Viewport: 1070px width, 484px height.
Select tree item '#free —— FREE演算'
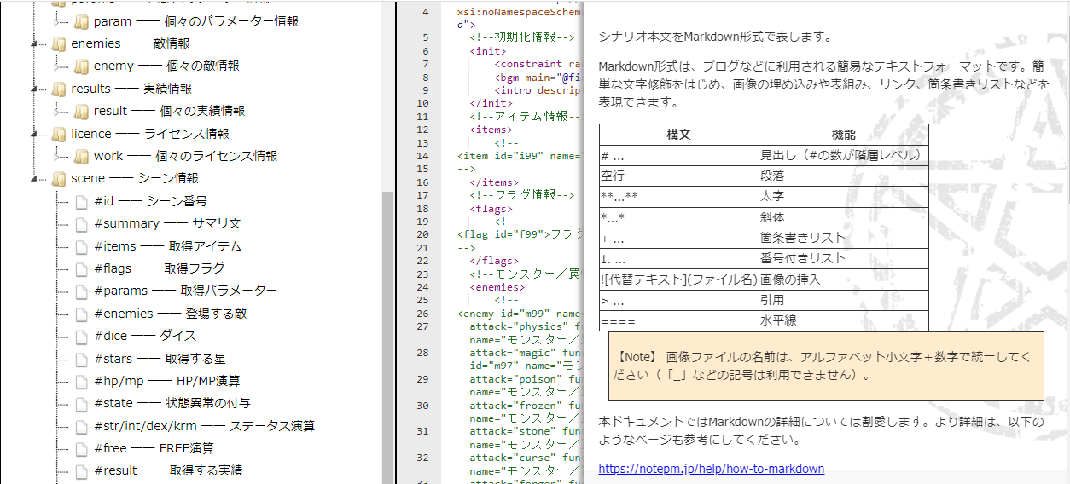pos(154,448)
